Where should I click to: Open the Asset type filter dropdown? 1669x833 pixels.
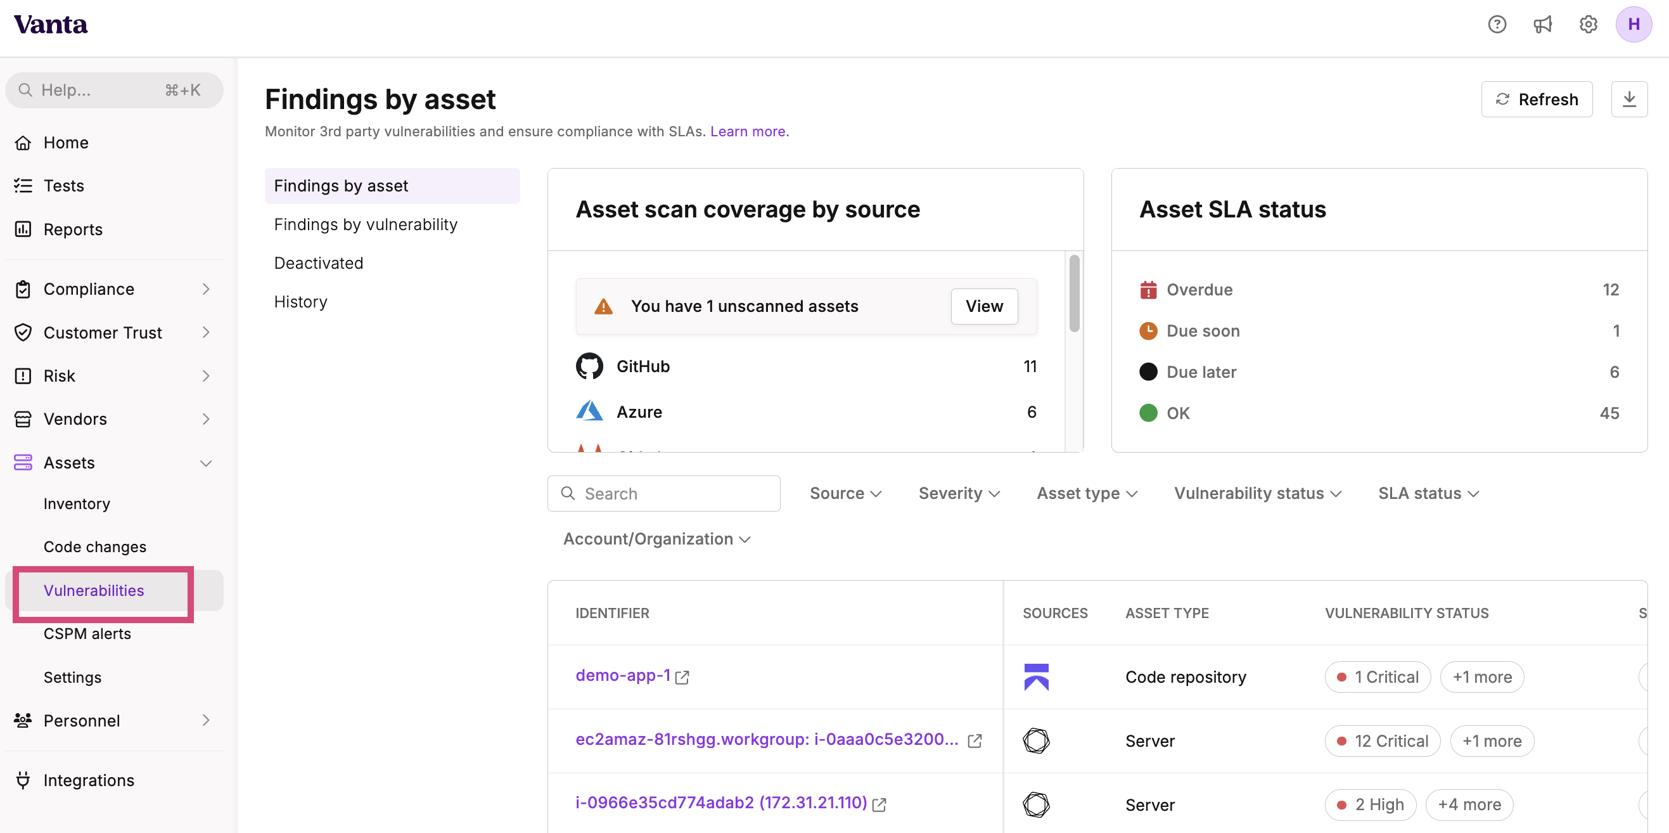[x=1087, y=494]
